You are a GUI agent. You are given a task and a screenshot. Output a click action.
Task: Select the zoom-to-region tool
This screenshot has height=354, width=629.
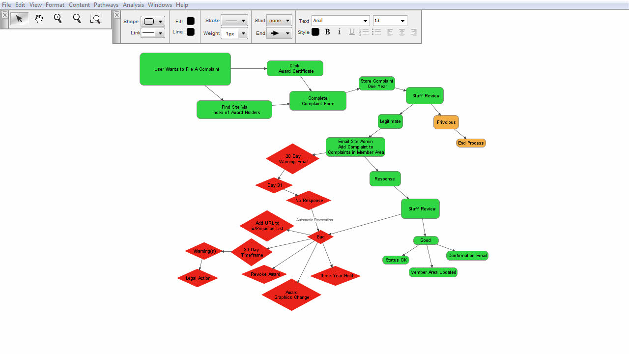(96, 19)
